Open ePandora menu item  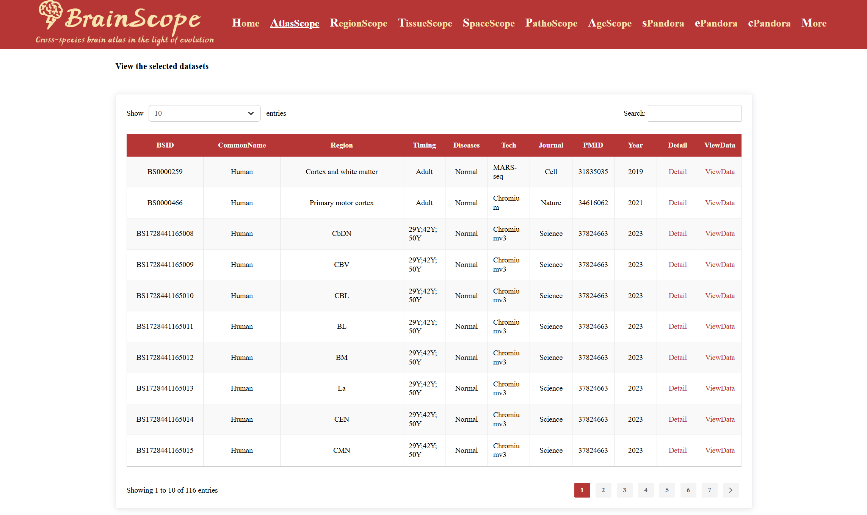coord(716,23)
